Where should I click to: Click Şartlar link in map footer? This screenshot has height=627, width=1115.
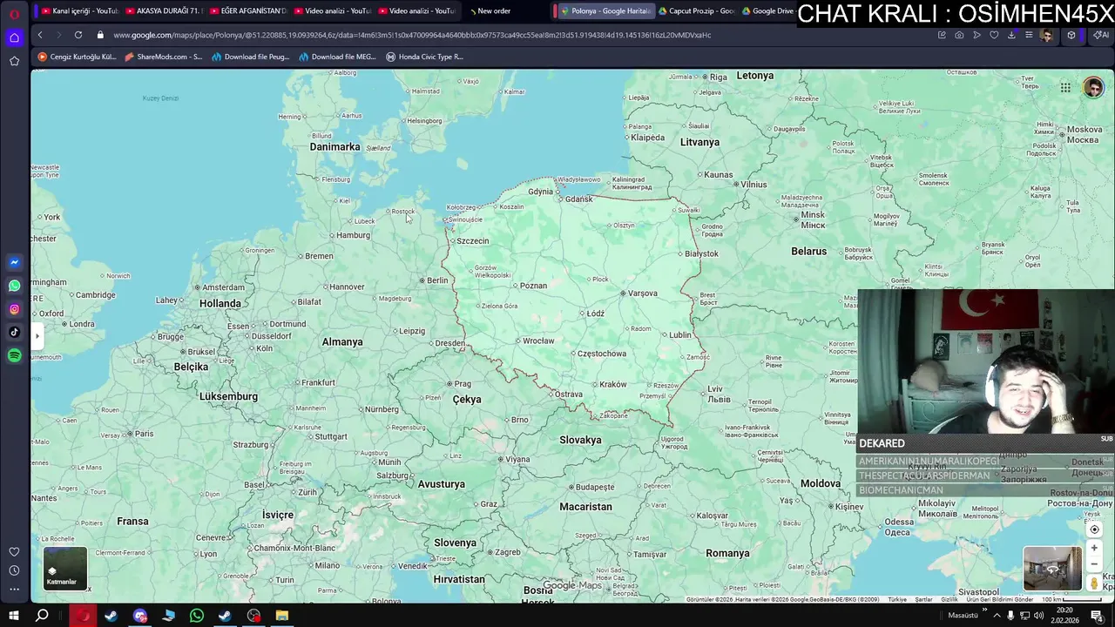[x=923, y=599]
